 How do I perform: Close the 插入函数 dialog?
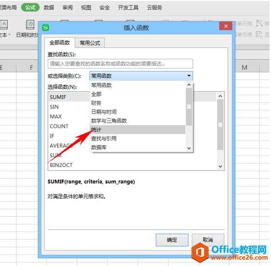(226, 26)
